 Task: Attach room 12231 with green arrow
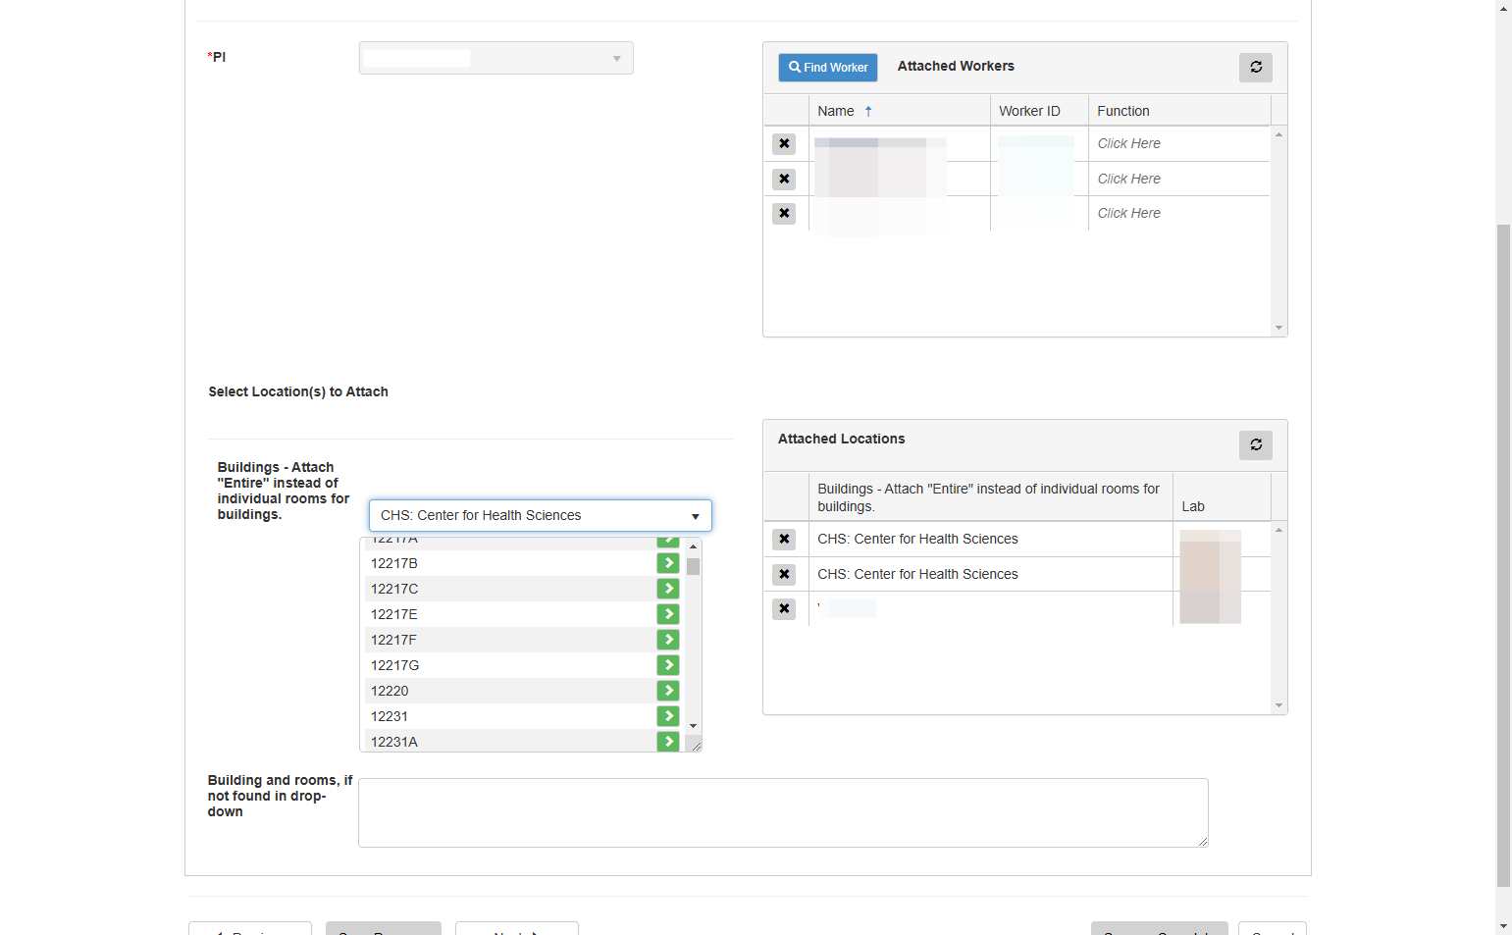[x=667, y=716]
